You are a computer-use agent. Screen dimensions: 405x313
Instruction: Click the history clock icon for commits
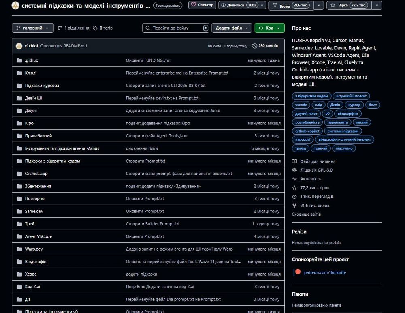tap(255, 46)
